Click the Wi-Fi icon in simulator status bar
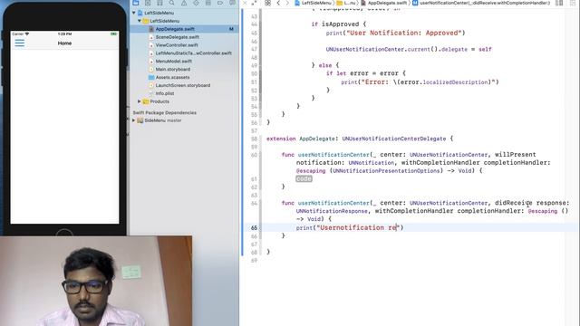This screenshot has height=326, width=580. pos(26,34)
